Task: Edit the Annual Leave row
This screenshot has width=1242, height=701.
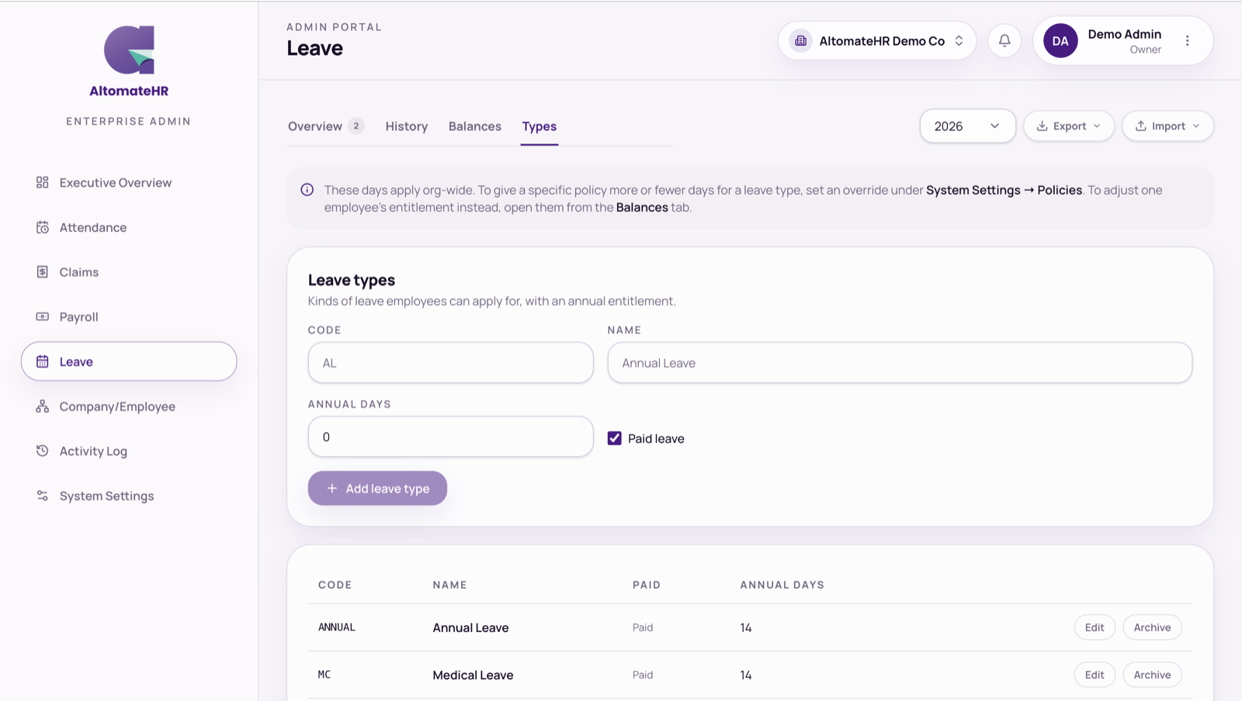Action: coord(1095,627)
